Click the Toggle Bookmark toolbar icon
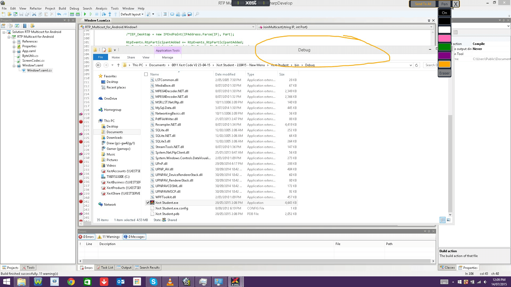Screen dimensions: 511x287 [x=172, y=14]
